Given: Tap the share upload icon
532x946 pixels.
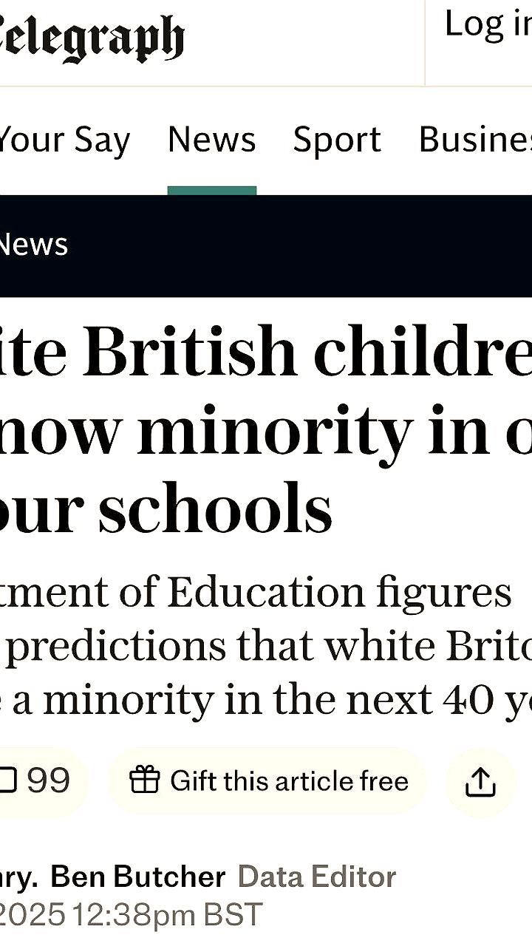Looking at the screenshot, I should click(x=480, y=782).
